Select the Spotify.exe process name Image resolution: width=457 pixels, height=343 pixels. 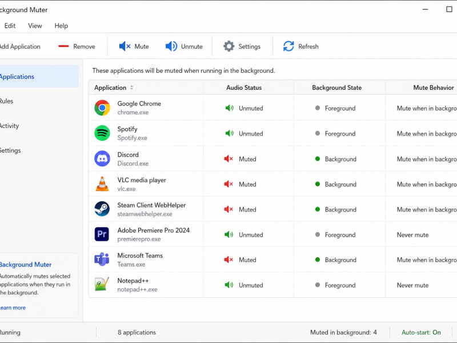click(x=133, y=138)
